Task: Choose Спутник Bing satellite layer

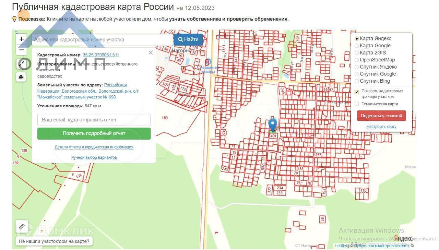Action: 357,81
